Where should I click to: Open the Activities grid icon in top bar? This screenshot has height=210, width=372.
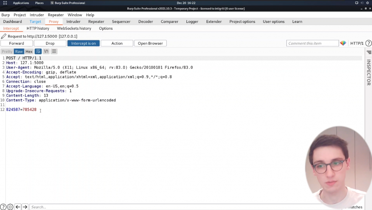click(x=5, y=3)
